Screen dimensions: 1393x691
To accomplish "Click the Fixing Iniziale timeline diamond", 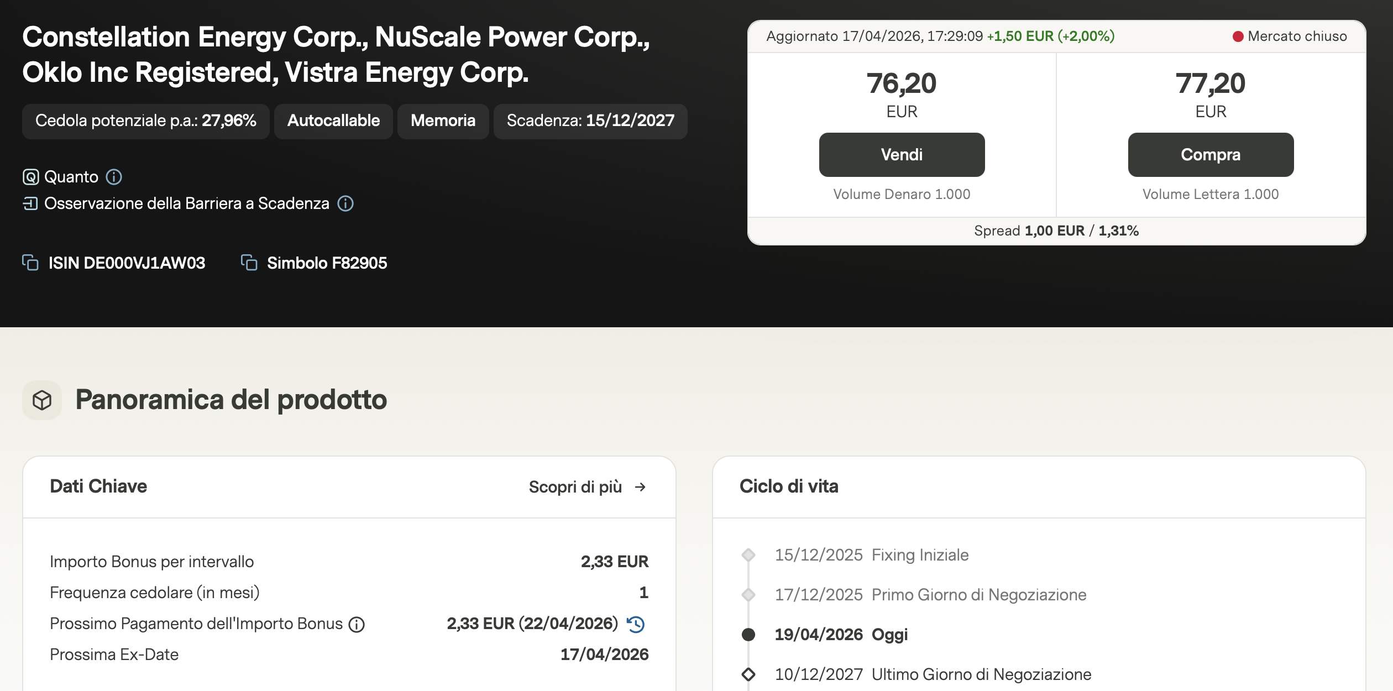I will 748,555.
